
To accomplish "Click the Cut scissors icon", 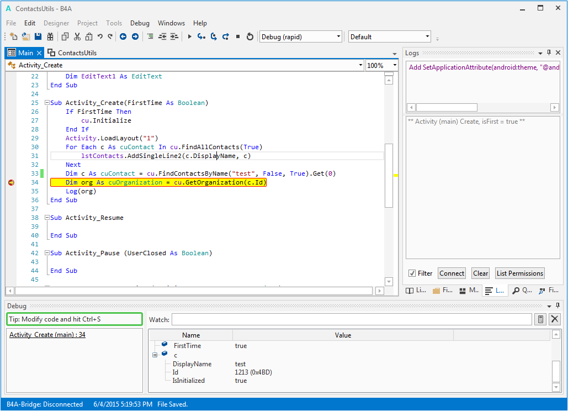I will pos(77,36).
